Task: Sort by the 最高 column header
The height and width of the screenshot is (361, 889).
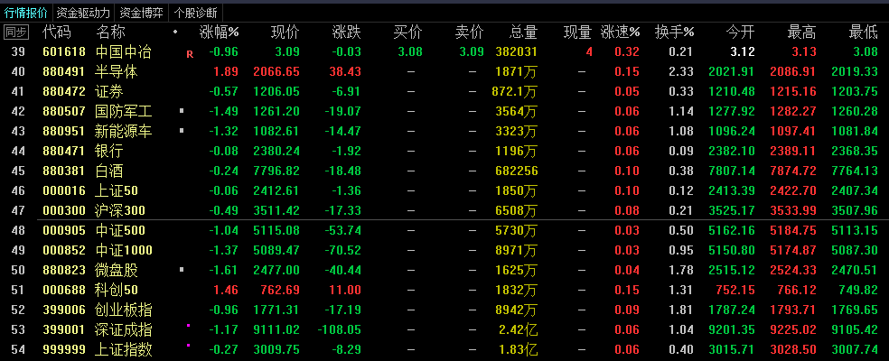Action: [x=802, y=32]
